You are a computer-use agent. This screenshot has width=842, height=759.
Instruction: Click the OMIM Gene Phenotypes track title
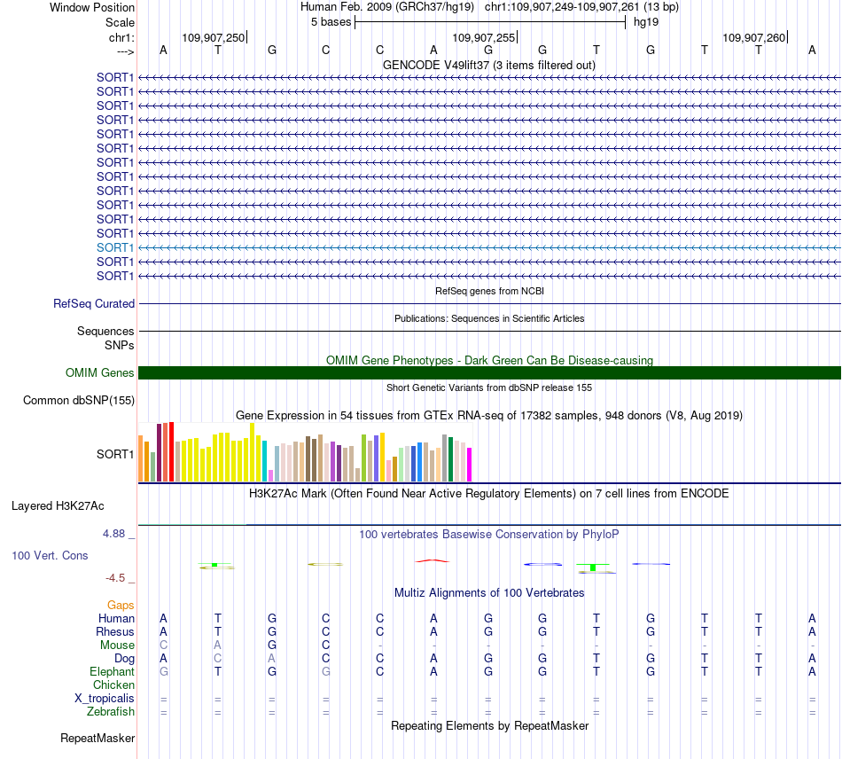coord(489,360)
